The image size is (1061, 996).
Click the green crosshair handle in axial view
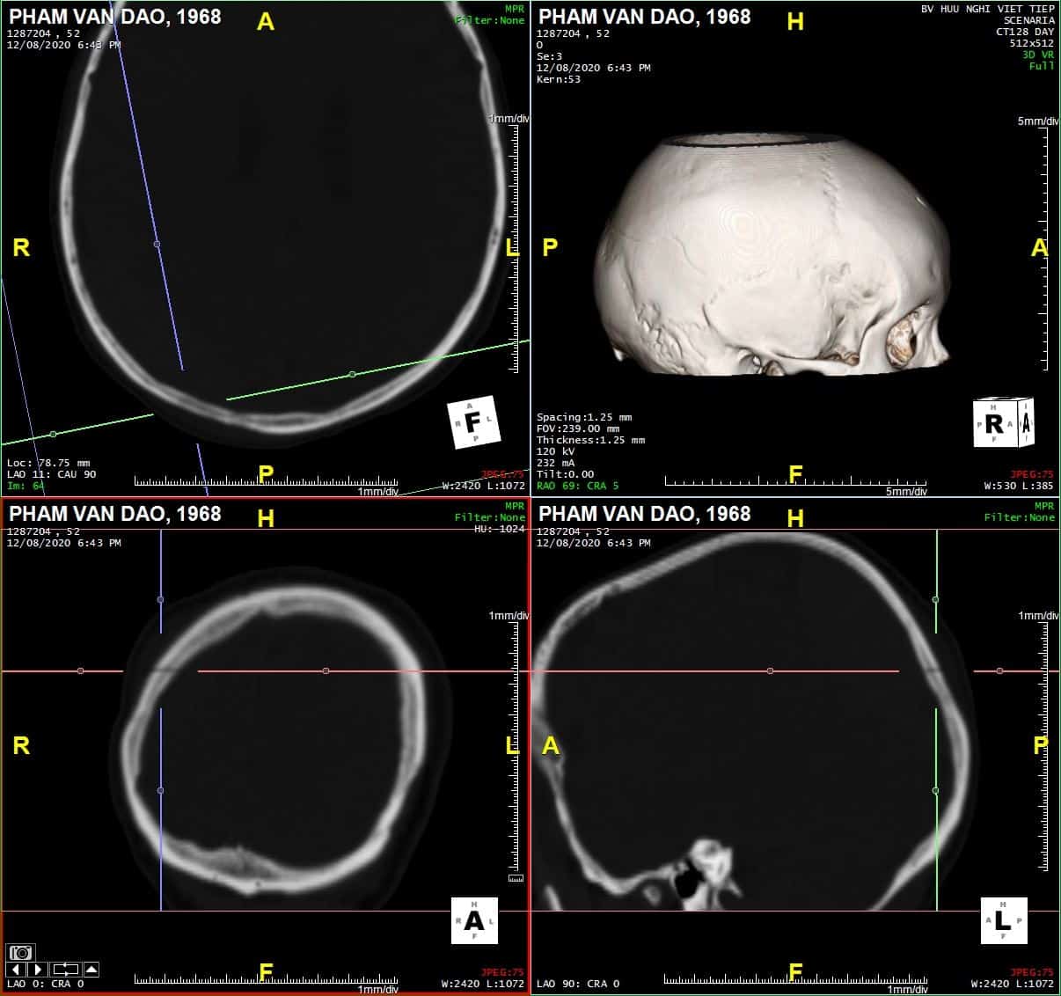click(352, 374)
